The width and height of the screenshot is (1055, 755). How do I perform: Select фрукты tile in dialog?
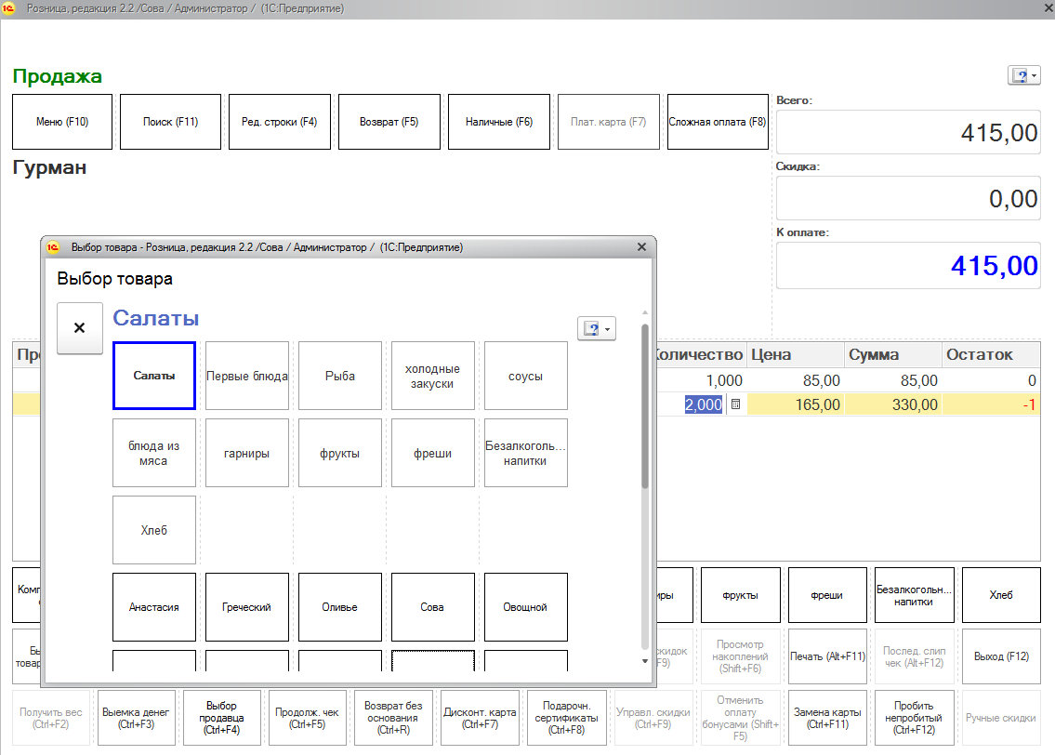[x=340, y=453]
